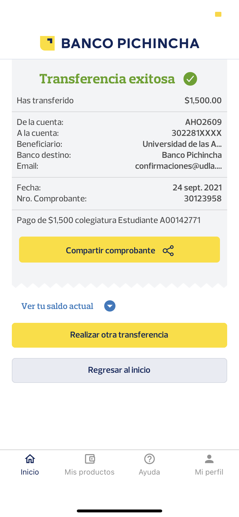The width and height of the screenshot is (239, 517).
Task: Tap the Inicio home icon
Action: [x=30, y=459]
